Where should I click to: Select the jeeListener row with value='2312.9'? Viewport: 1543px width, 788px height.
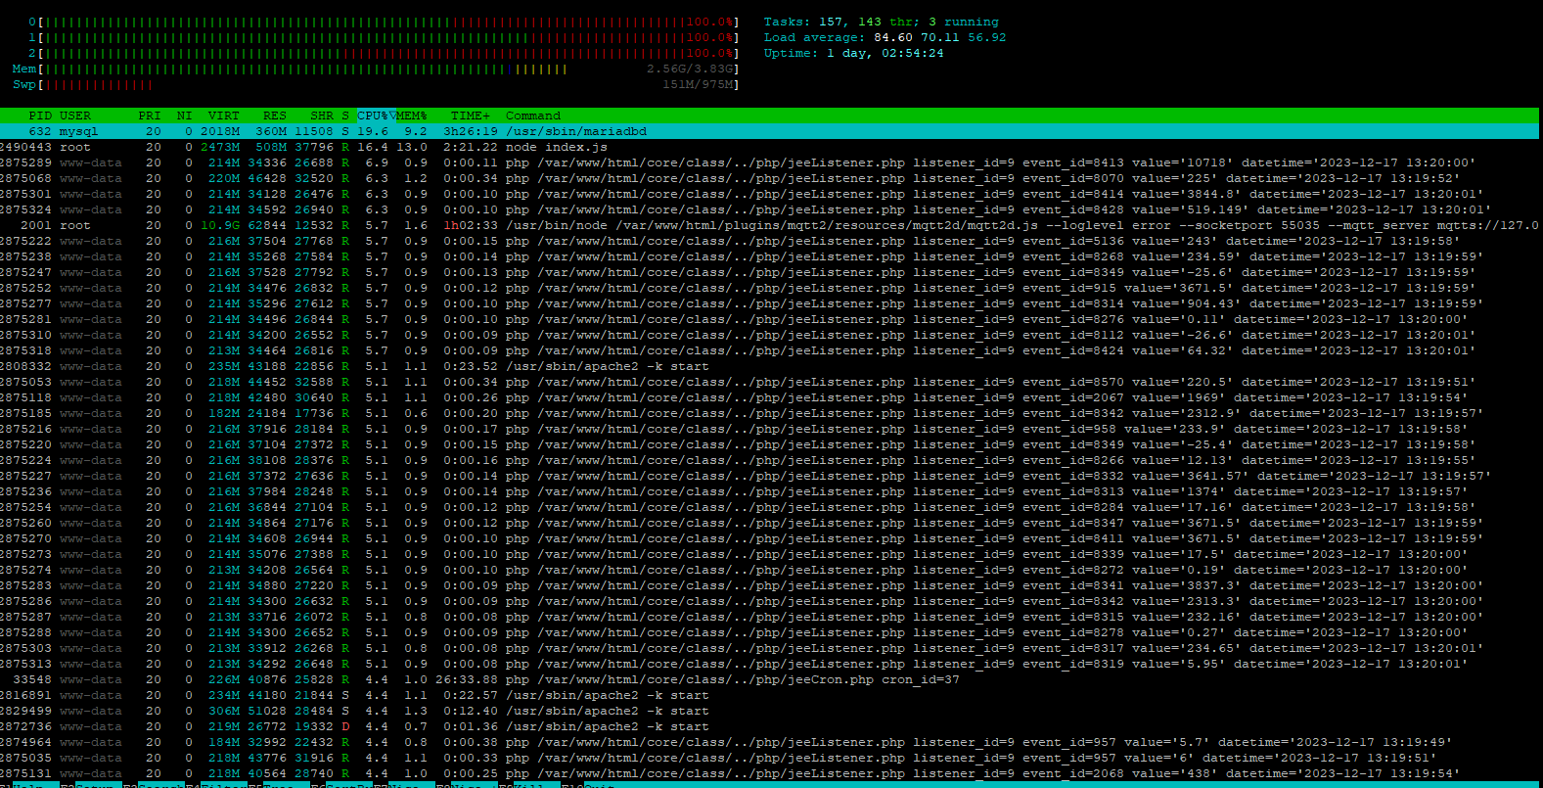click(x=769, y=413)
